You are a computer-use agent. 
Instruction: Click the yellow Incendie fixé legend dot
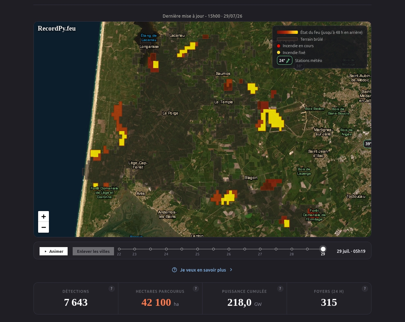[x=278, y=53]
